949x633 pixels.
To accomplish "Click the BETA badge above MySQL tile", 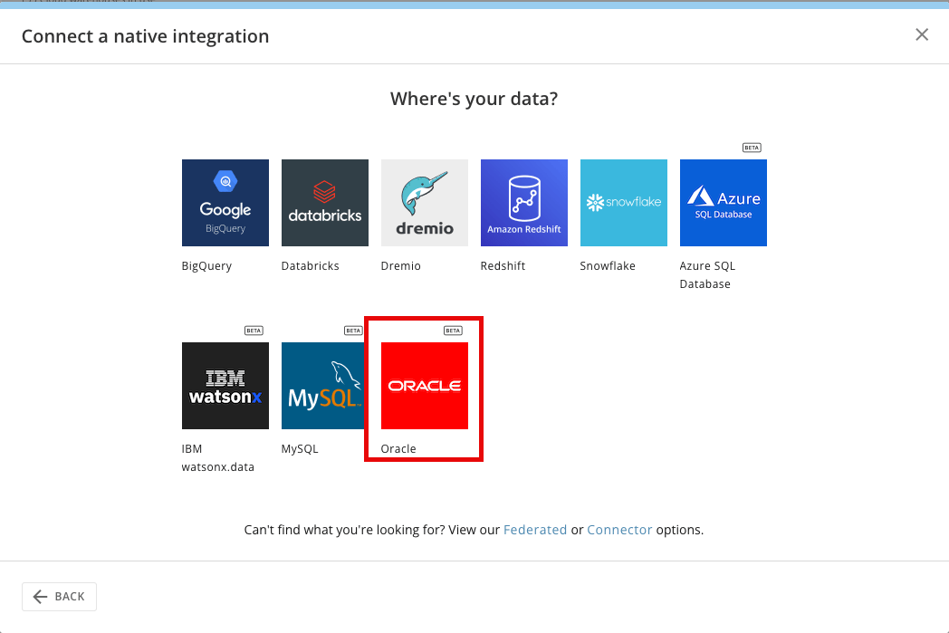I will click(x=353, y=331).
